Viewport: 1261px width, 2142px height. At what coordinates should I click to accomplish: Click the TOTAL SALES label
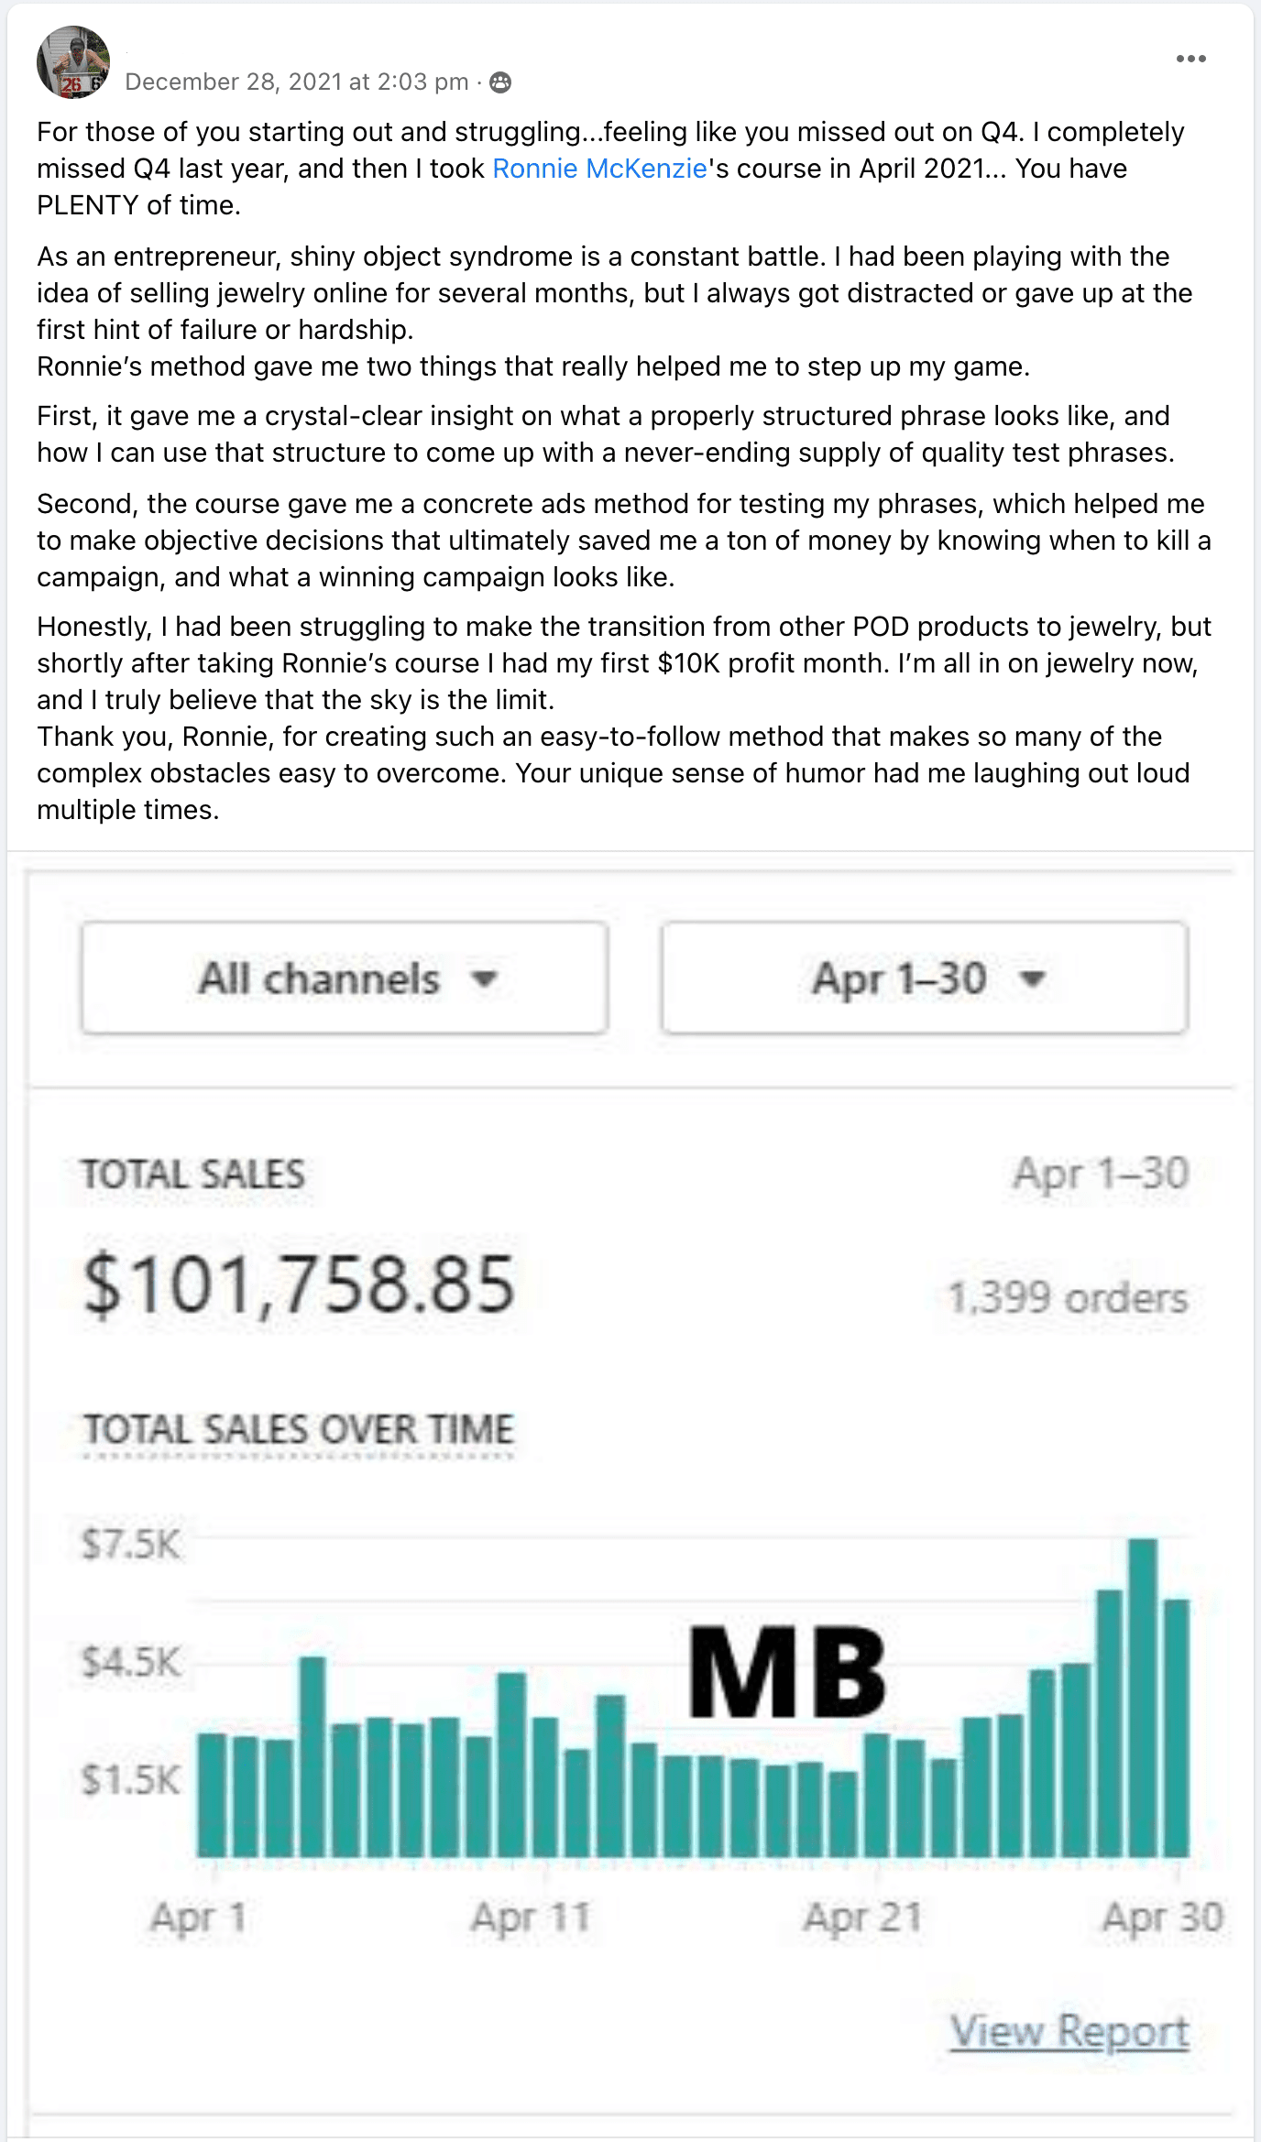coord(193,1175)
